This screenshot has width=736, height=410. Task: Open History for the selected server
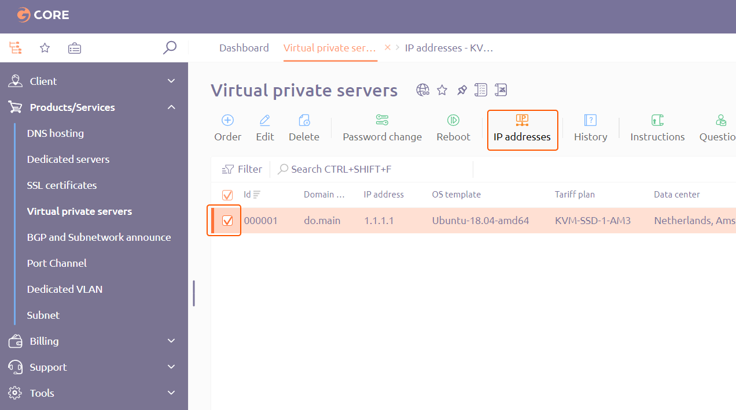pyautogui.click(x=590, y=128)
